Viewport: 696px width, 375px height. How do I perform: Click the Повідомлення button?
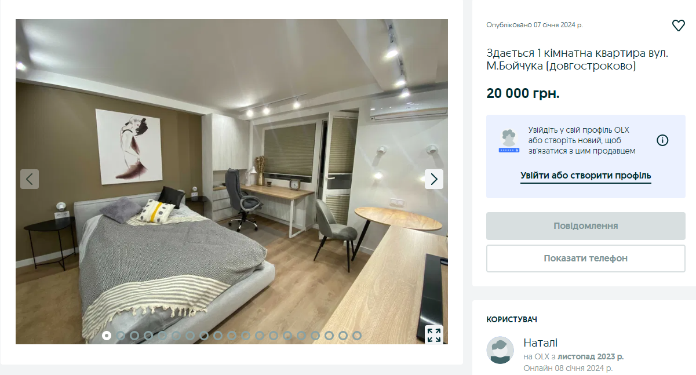(x=586, y=226)
